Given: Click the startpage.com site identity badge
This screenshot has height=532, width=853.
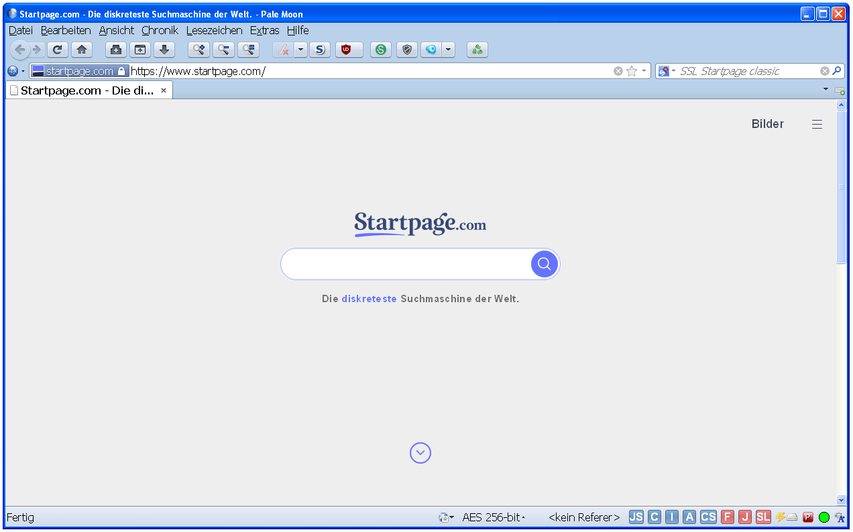Looking at the screenshot, I should (79, 71).
